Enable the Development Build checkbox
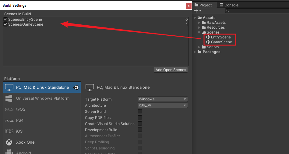289x154 pixels. (140, 130)
